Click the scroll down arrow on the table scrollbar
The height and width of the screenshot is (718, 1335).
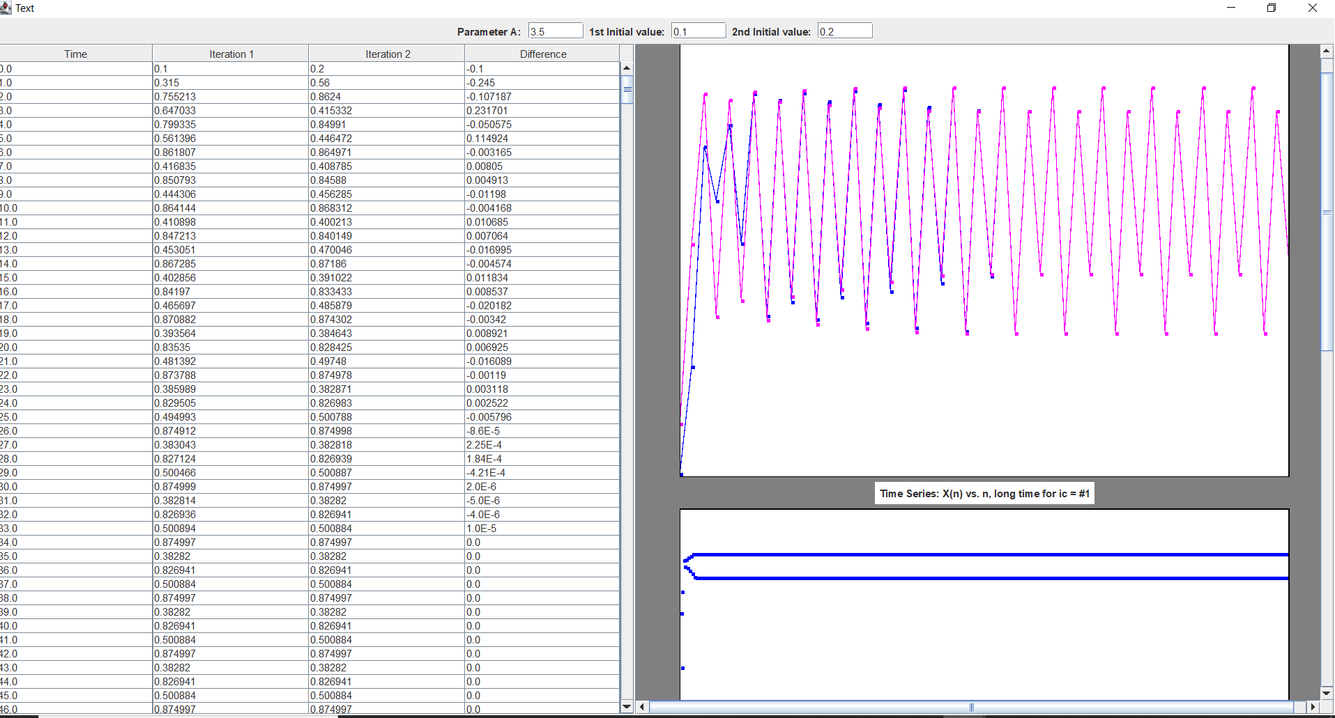pos(627,707)
